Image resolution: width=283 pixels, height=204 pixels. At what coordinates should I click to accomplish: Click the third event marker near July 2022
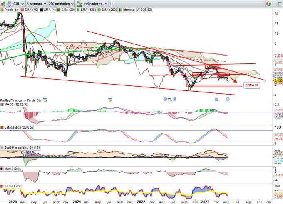click(175, 99)
